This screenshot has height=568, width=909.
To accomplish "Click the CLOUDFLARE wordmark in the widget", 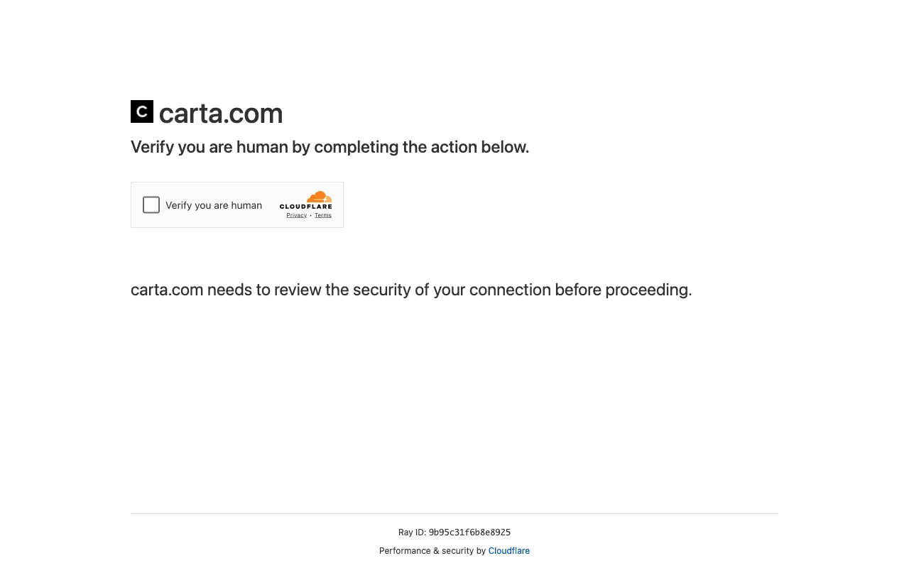I will (306, 208).
